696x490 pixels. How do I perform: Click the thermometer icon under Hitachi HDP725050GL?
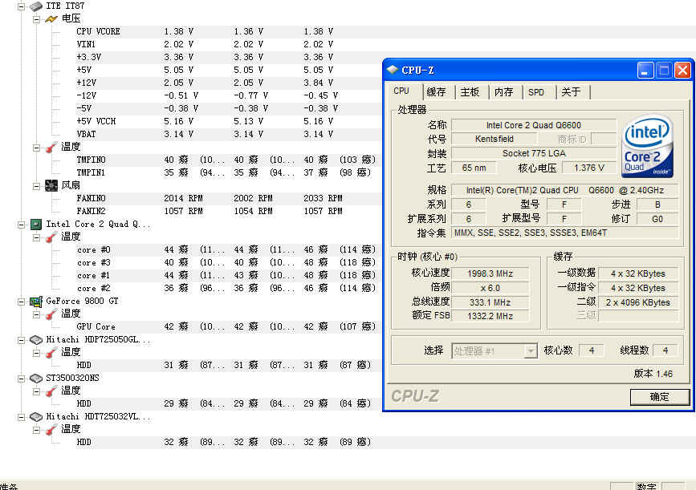tap(51, 353)
